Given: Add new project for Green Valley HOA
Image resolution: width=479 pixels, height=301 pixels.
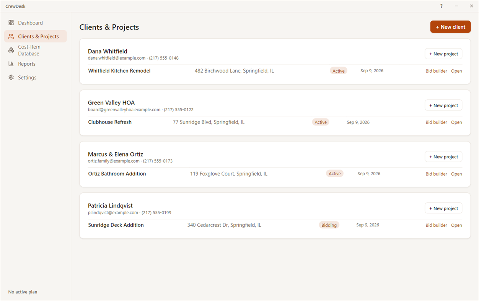Looking at the screenshot, I should click(x=443, y=106).
